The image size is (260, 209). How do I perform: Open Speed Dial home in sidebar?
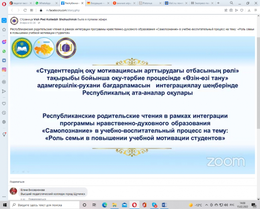(x=4, y=21)
